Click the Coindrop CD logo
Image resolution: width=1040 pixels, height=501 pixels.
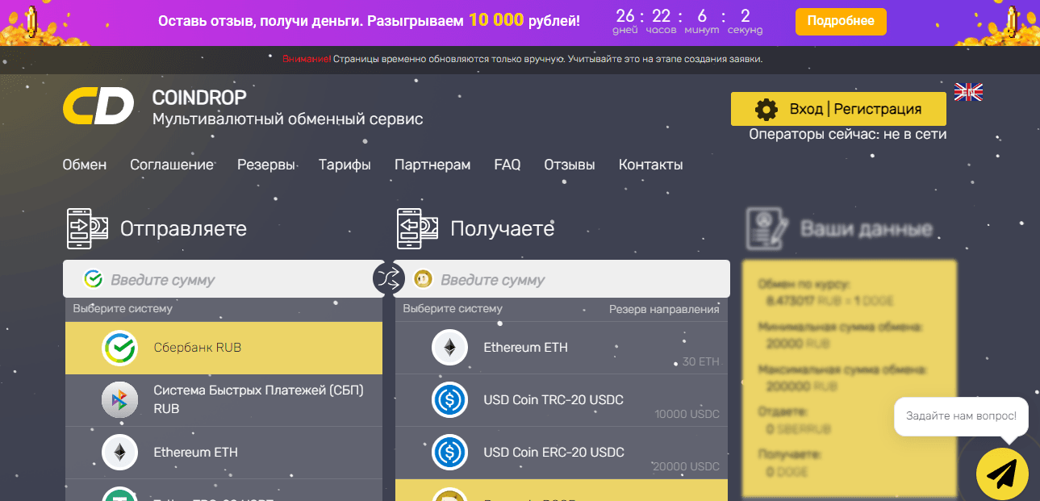[98, 104]
